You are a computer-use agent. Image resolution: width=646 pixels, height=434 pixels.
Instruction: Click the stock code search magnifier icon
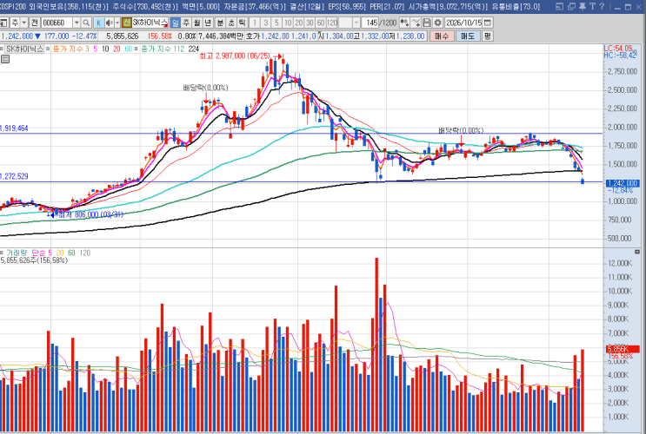click(x=86, y=23)
